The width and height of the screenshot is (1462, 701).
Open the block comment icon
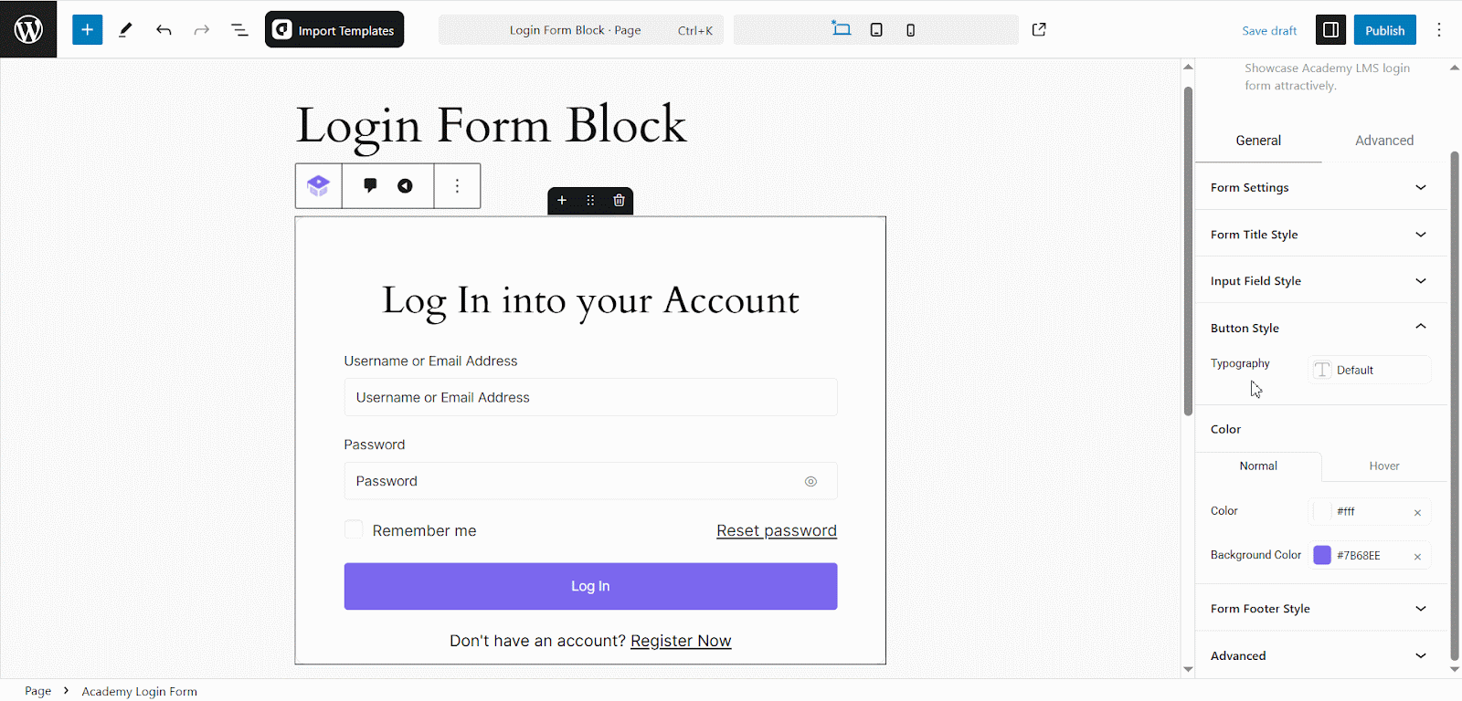pyautogui.click(x=369, y=185)
